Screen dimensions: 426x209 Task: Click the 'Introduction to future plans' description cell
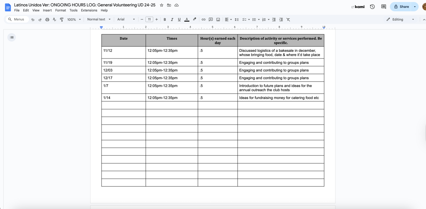tap(281, 88)
